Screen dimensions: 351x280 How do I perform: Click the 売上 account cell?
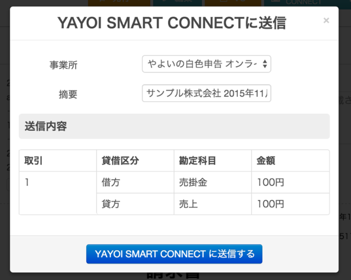click(x=189, y=204)
